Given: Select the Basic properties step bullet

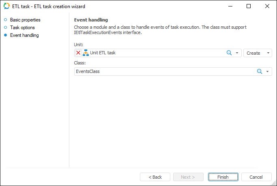Looking at the screenshot, I should (x=6, y=20).
